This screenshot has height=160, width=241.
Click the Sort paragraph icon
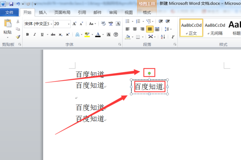pyautogui.click(x=163, y=37)
